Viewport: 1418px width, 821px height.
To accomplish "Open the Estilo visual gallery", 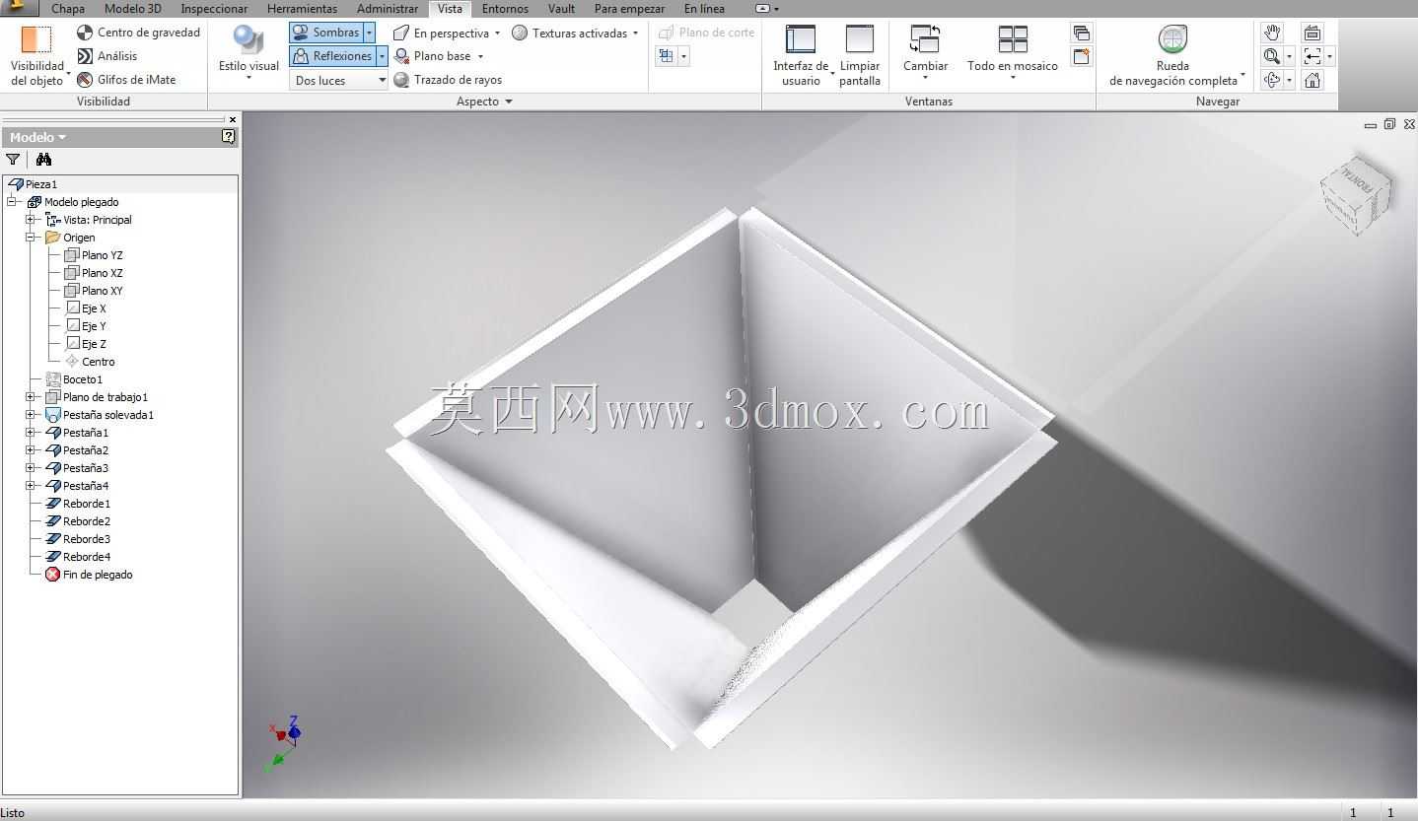I will pos(248,54).
